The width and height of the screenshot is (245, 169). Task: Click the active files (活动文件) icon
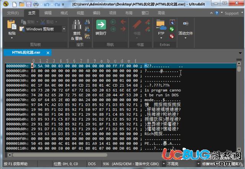[x=186, y=23]
